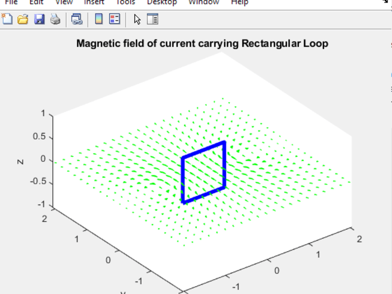Screen dimensions: 392x294
Task: Open the Insert menu
Action: coord(94,2)
